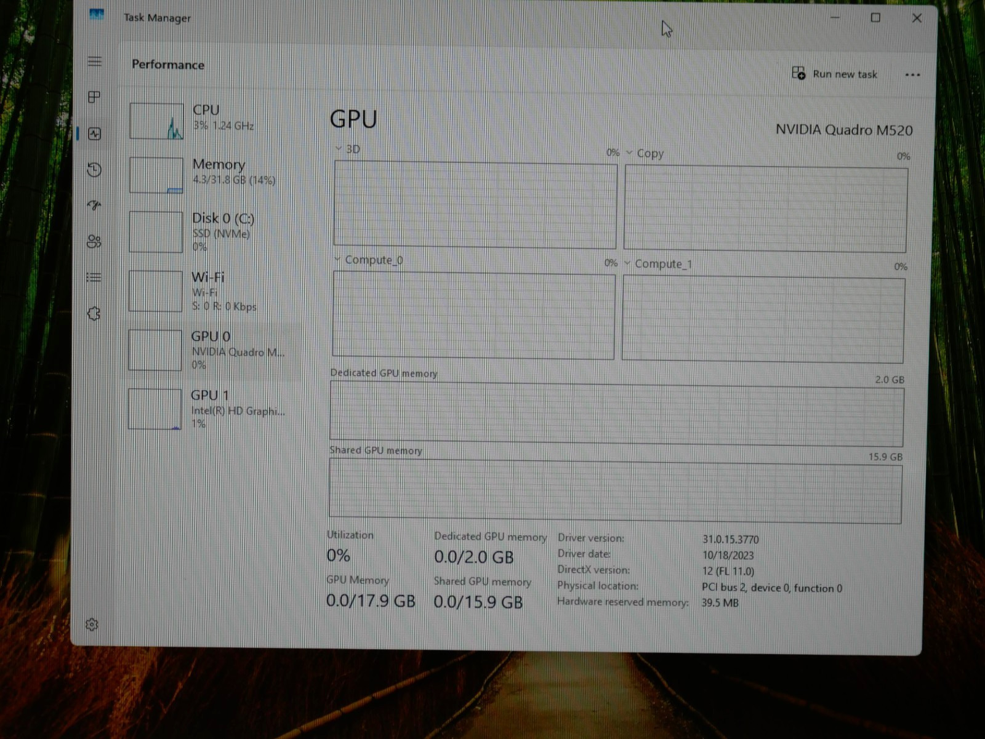The image size is (985, 739).
Task: Click the Task Manager app icon in title bar
Action: (97, 15)
